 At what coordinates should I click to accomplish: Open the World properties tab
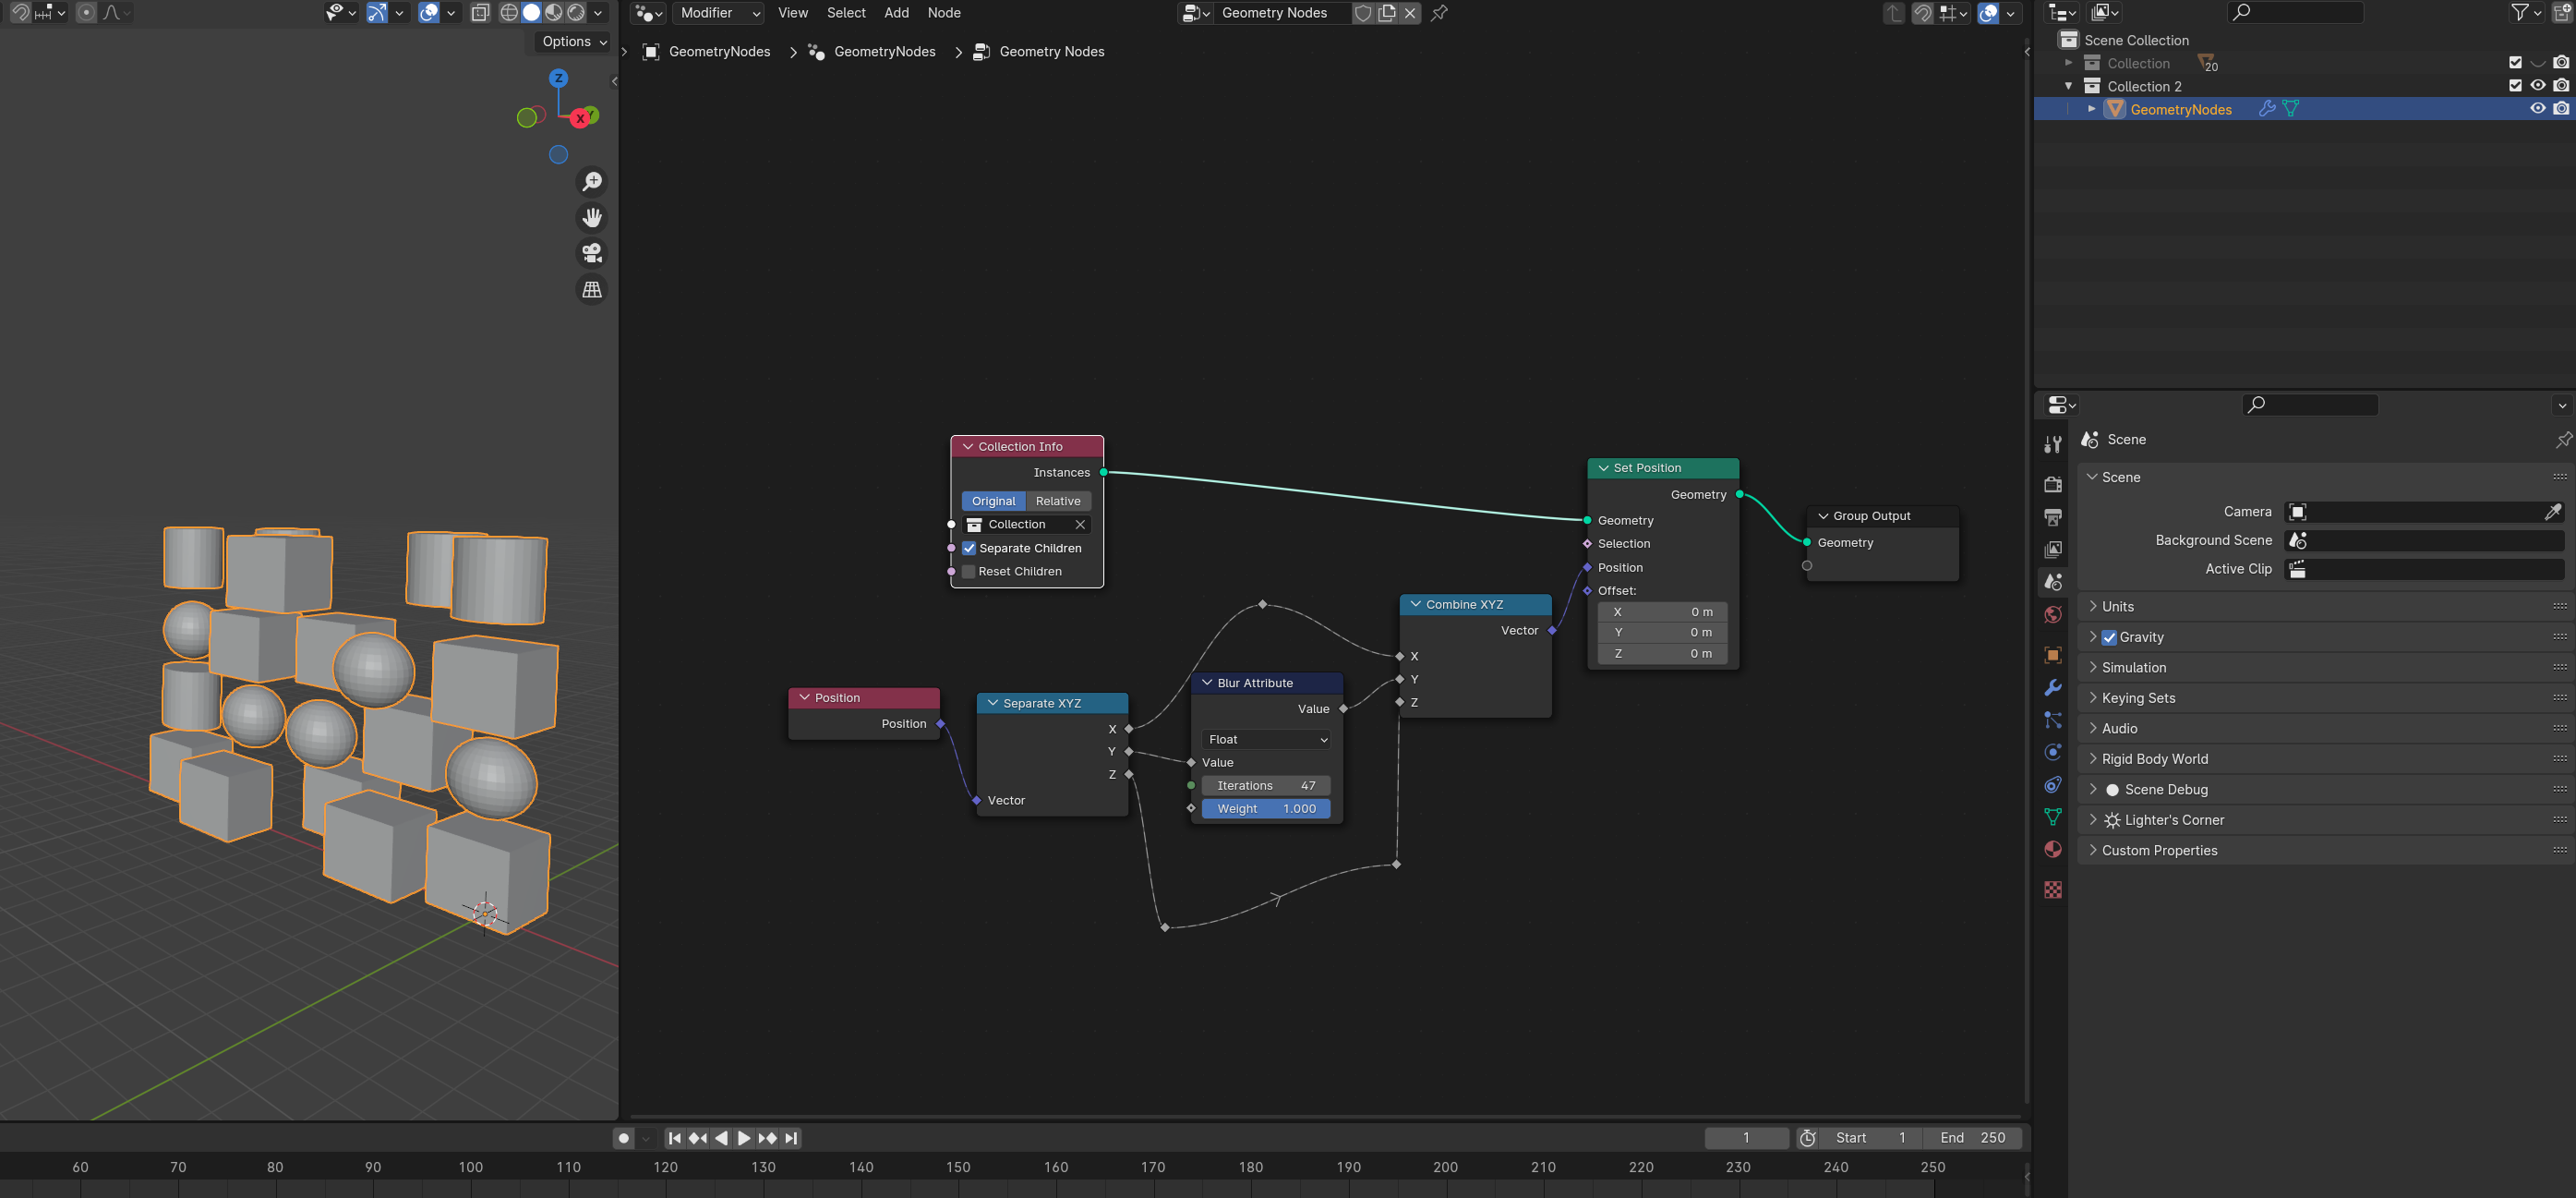pyautogui.click(x=2053, y=614)
